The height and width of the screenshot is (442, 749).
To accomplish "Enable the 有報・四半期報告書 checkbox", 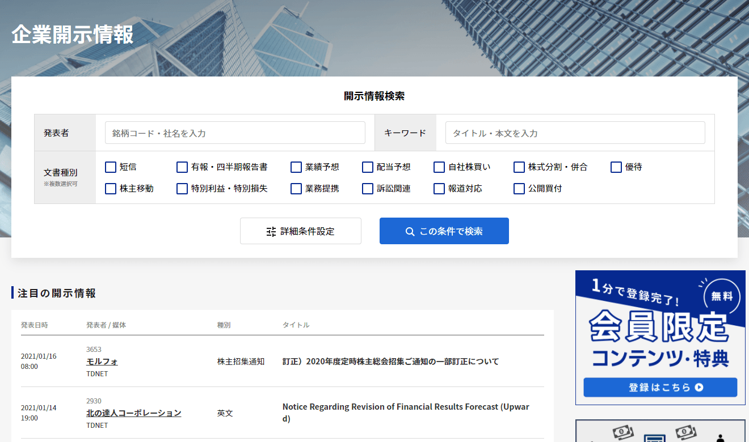I will click(x=182, y=167).
